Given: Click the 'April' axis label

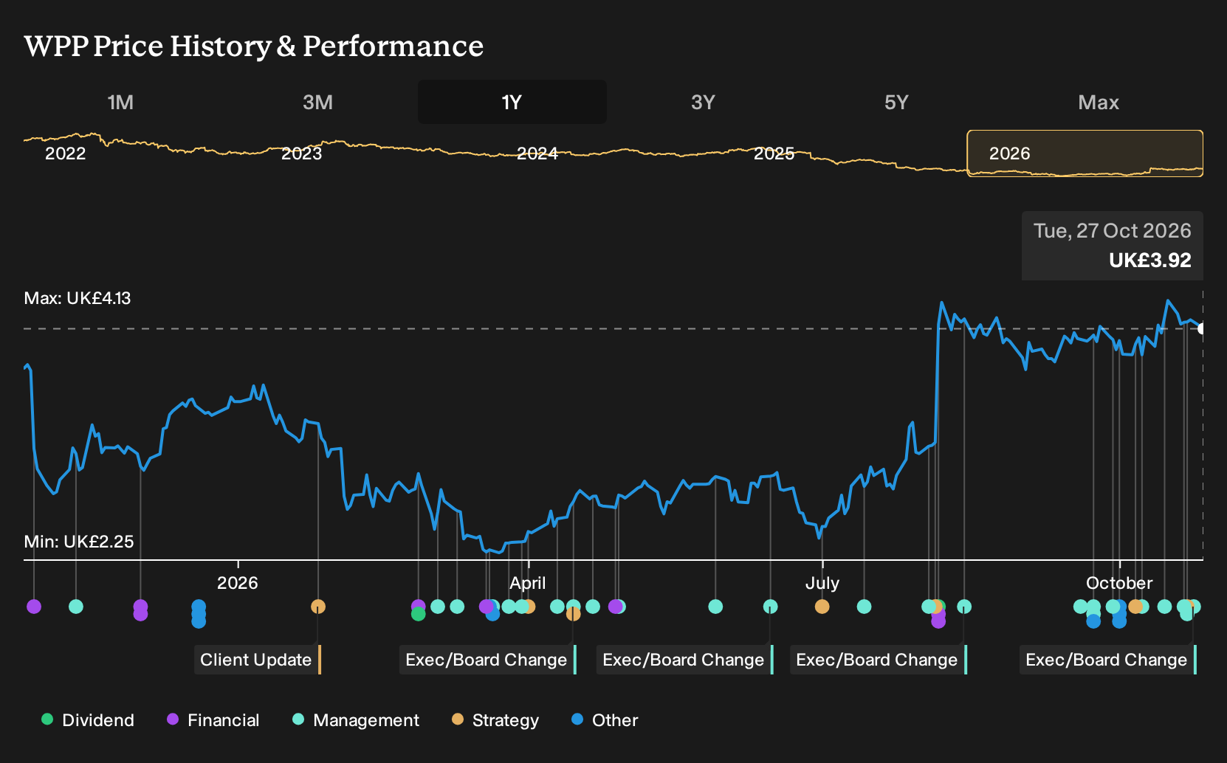Looking at the screenshot, I should tap(528, 583).
